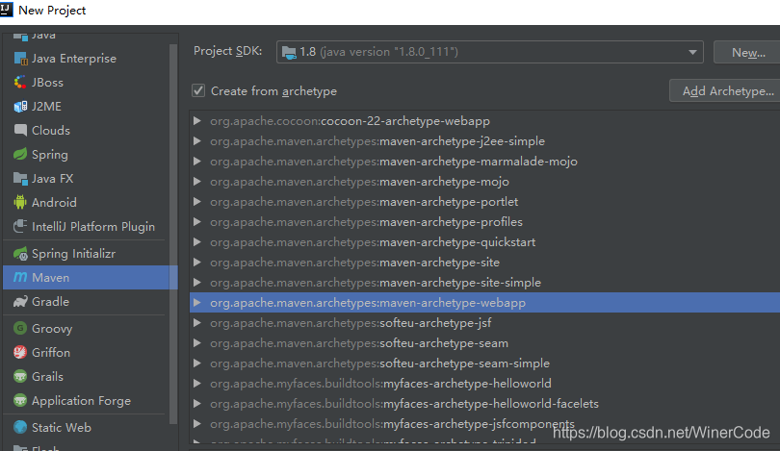Select maven-archetype-site archetype row
Image resolution: width=780 pixels, height=451 pixels.
(x=484, y=263)
